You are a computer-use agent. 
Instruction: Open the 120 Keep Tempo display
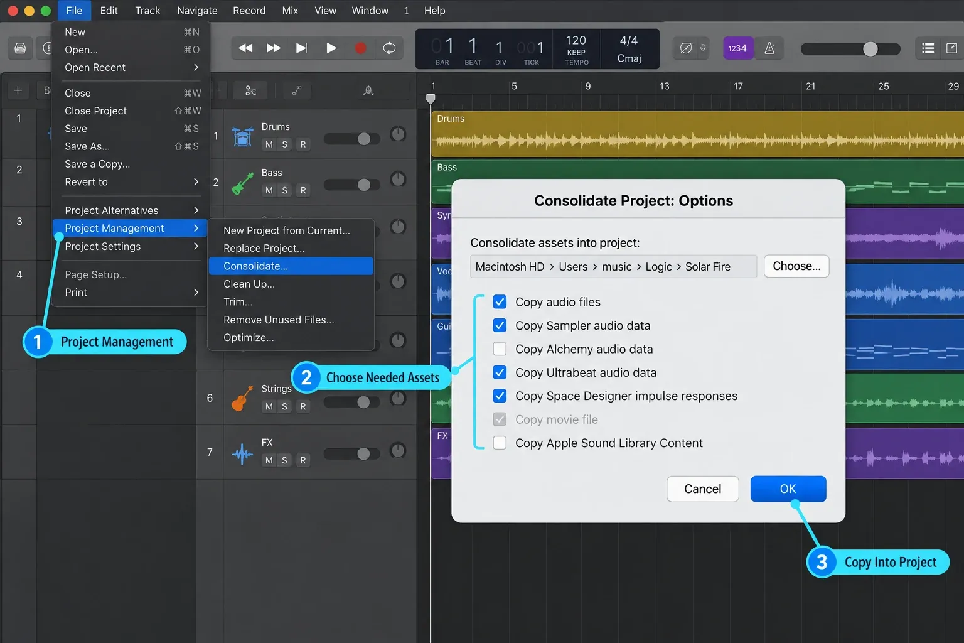(576, 50)
